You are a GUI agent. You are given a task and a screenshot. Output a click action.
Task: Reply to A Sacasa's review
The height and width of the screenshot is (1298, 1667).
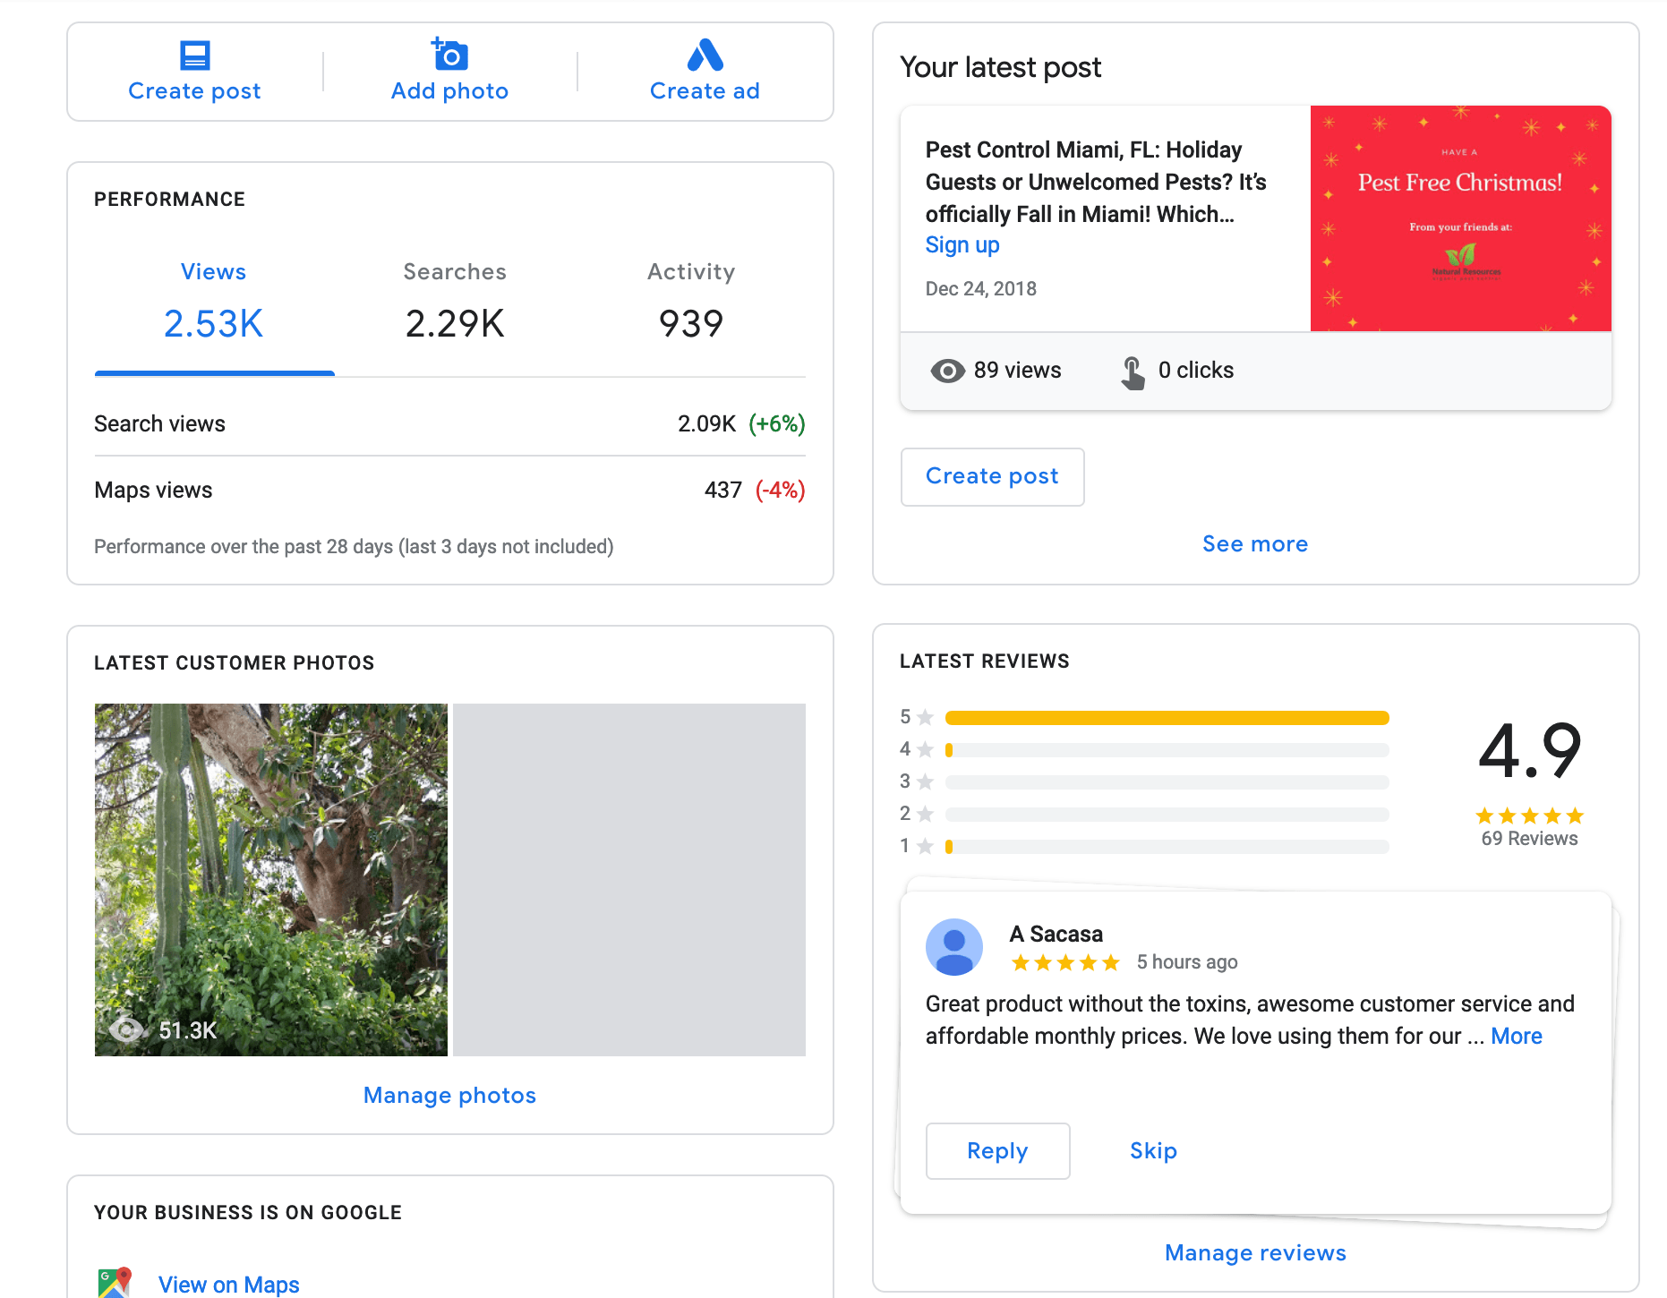coord(997,1151)
